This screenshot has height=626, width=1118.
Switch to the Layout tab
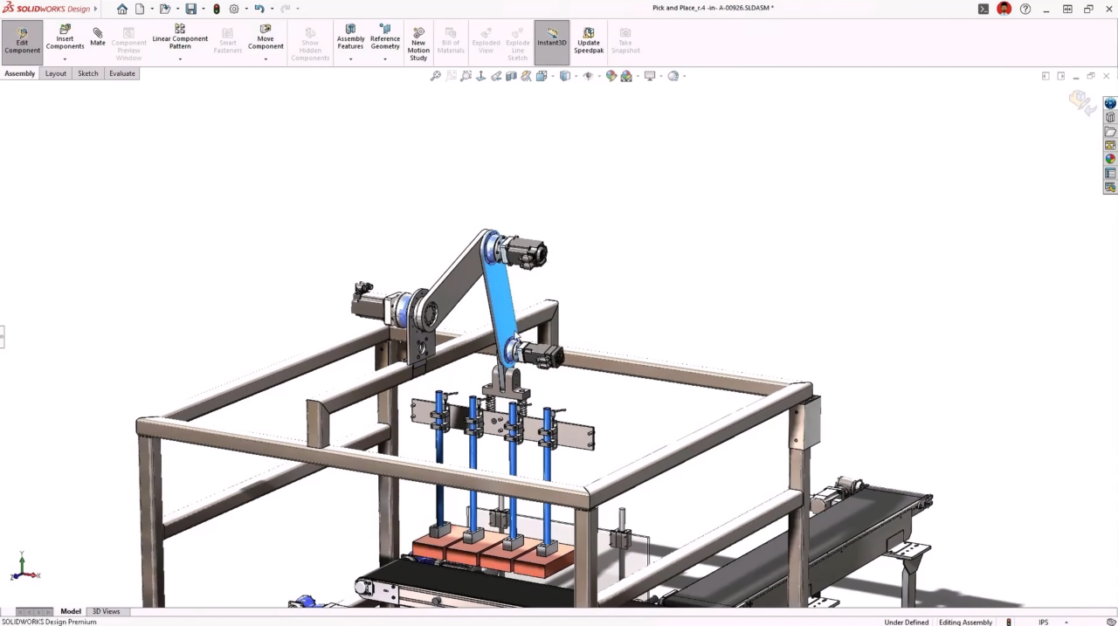click(x=56, y=73)
